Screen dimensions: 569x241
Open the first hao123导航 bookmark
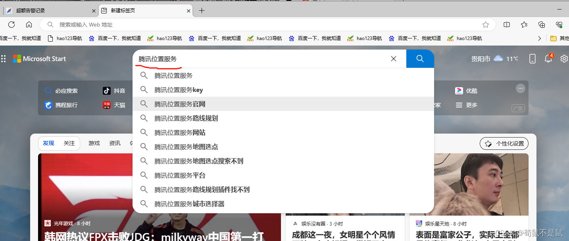tap(65, 38)
